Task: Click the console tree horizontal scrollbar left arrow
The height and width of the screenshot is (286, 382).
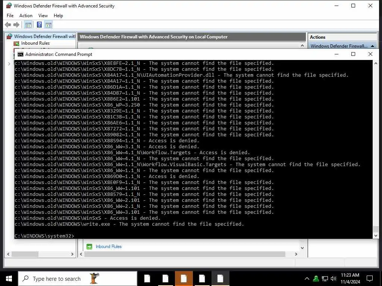Action: click(x=8, y=254)
